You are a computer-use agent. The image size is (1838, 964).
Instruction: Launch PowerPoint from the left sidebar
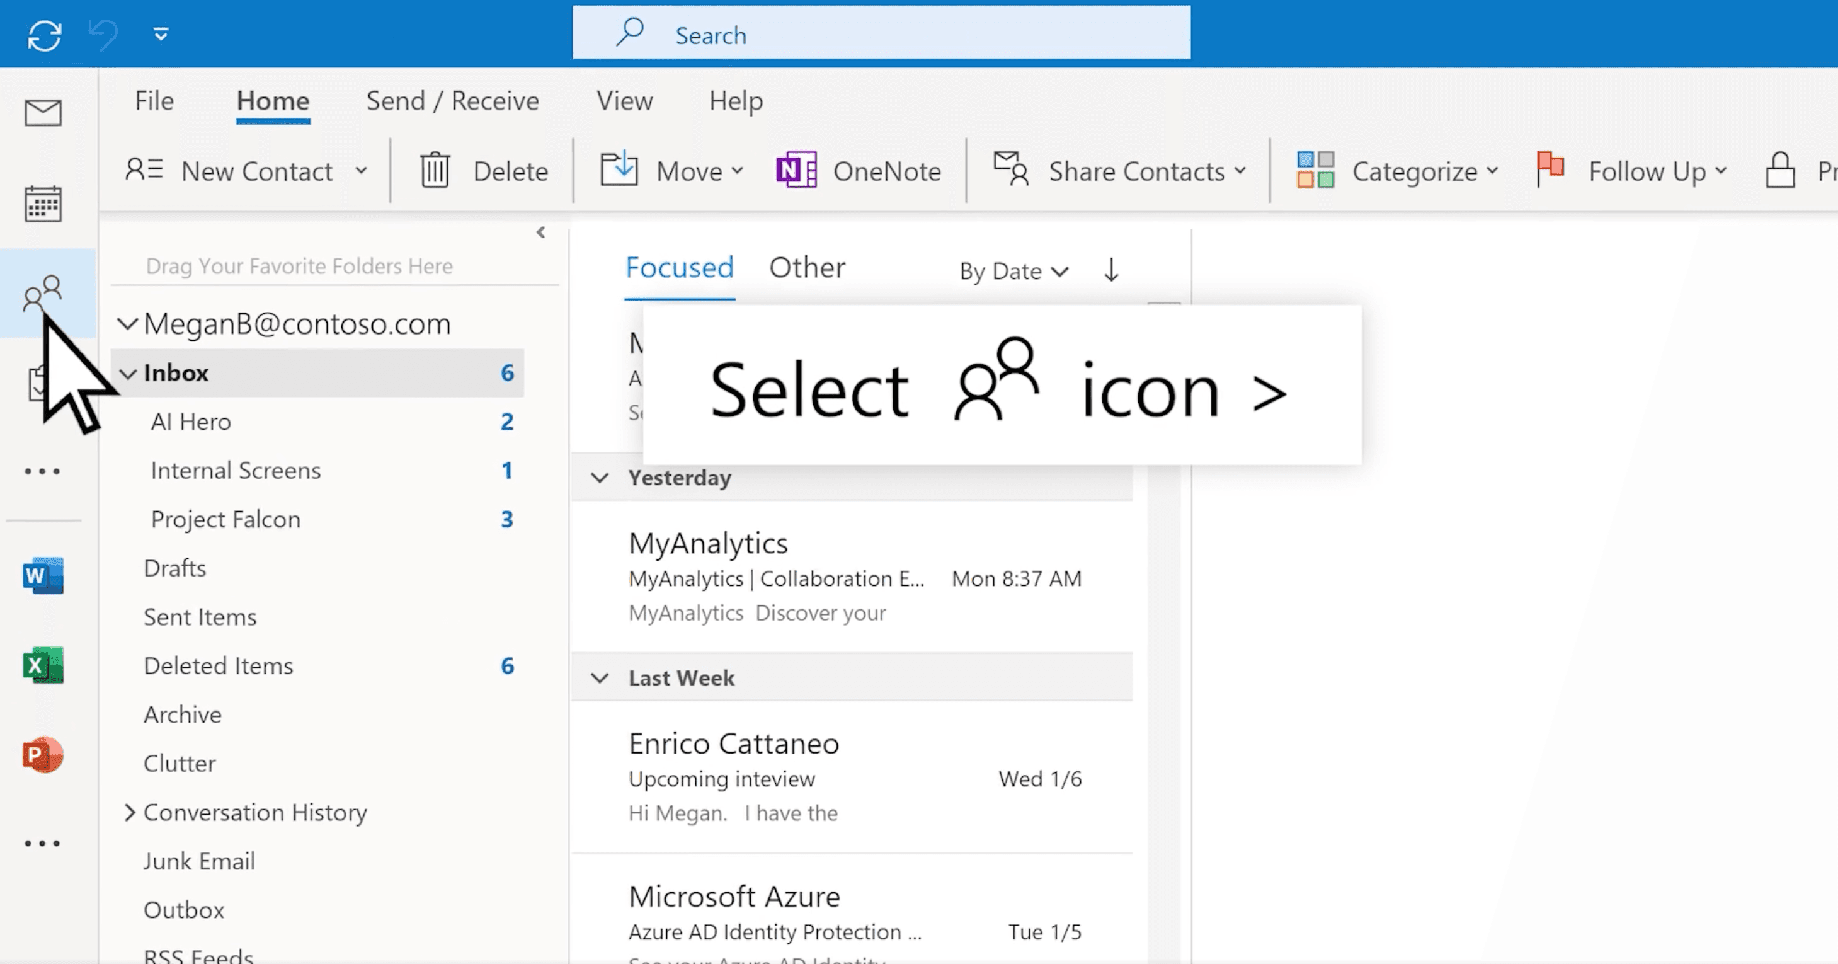(x=43, y=755)
